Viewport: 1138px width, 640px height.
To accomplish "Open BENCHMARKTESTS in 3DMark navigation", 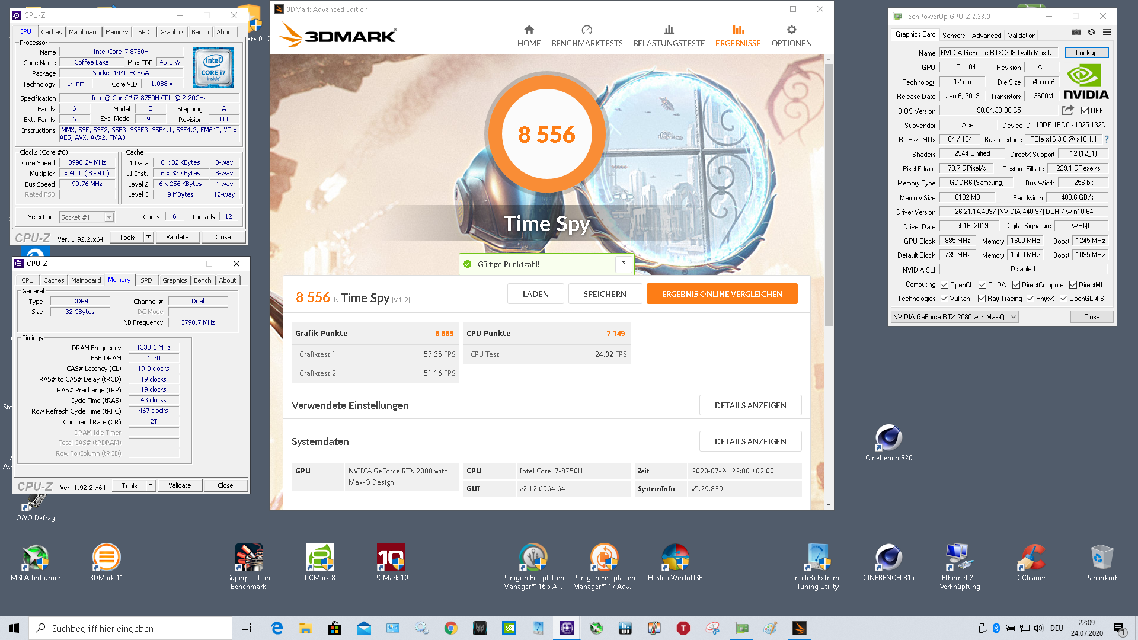I will pyautogui.click(x=587, y=36).
